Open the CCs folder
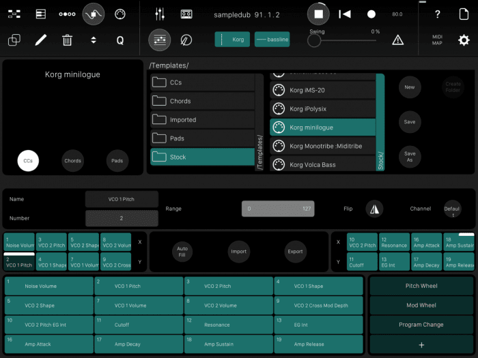 click(203, 83)
